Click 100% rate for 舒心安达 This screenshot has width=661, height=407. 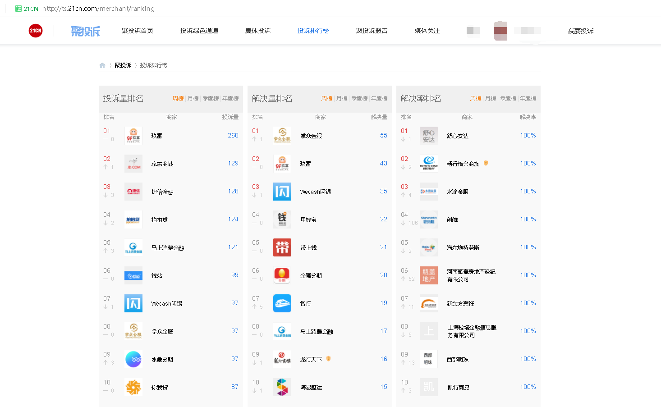528,135
